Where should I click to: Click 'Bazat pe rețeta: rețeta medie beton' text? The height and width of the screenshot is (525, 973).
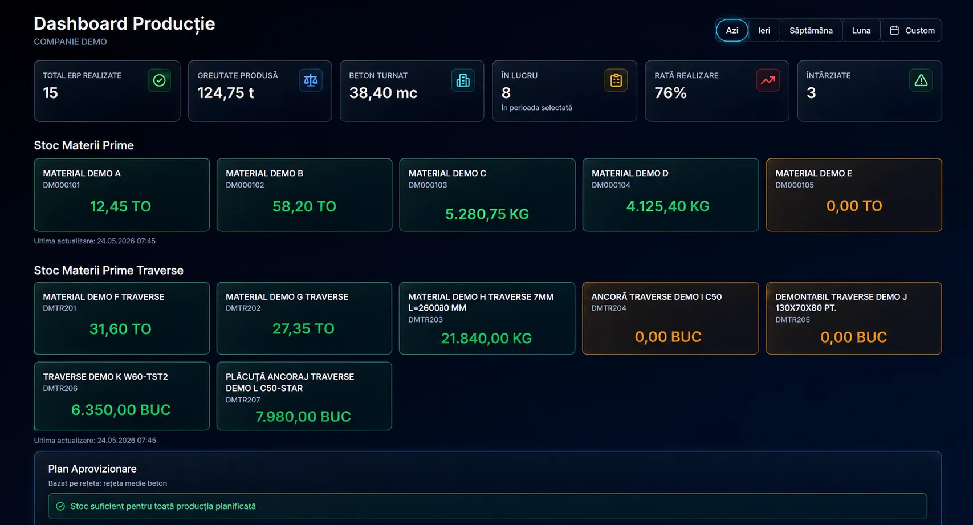108,483
